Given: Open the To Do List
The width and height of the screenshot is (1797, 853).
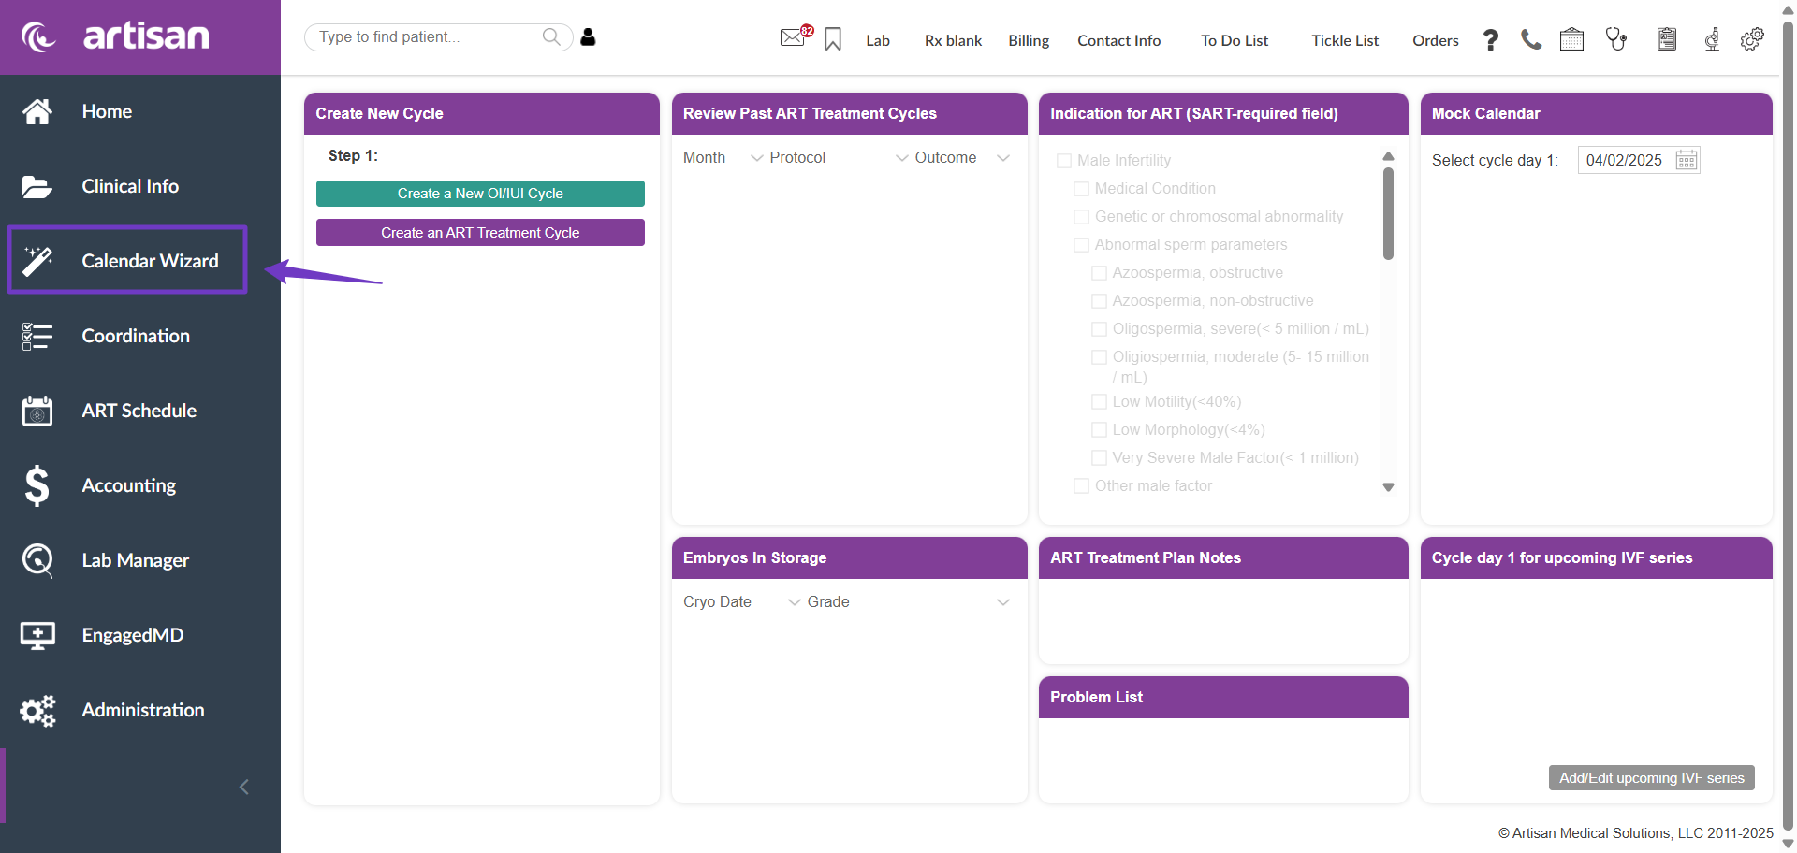Looking at the screenshot, I should [1235, 40].
